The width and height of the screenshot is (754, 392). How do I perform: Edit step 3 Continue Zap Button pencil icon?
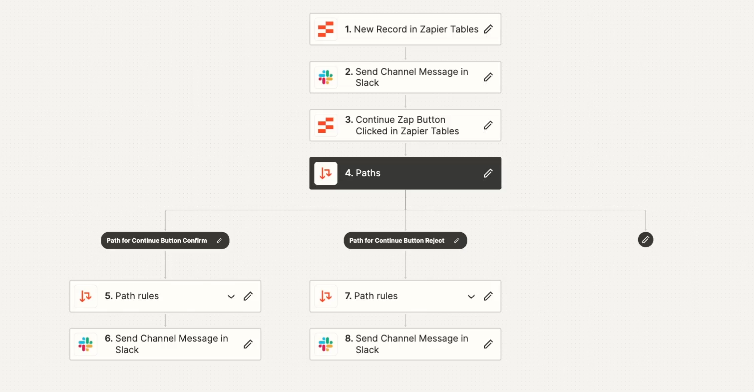(x=488, y=125)
